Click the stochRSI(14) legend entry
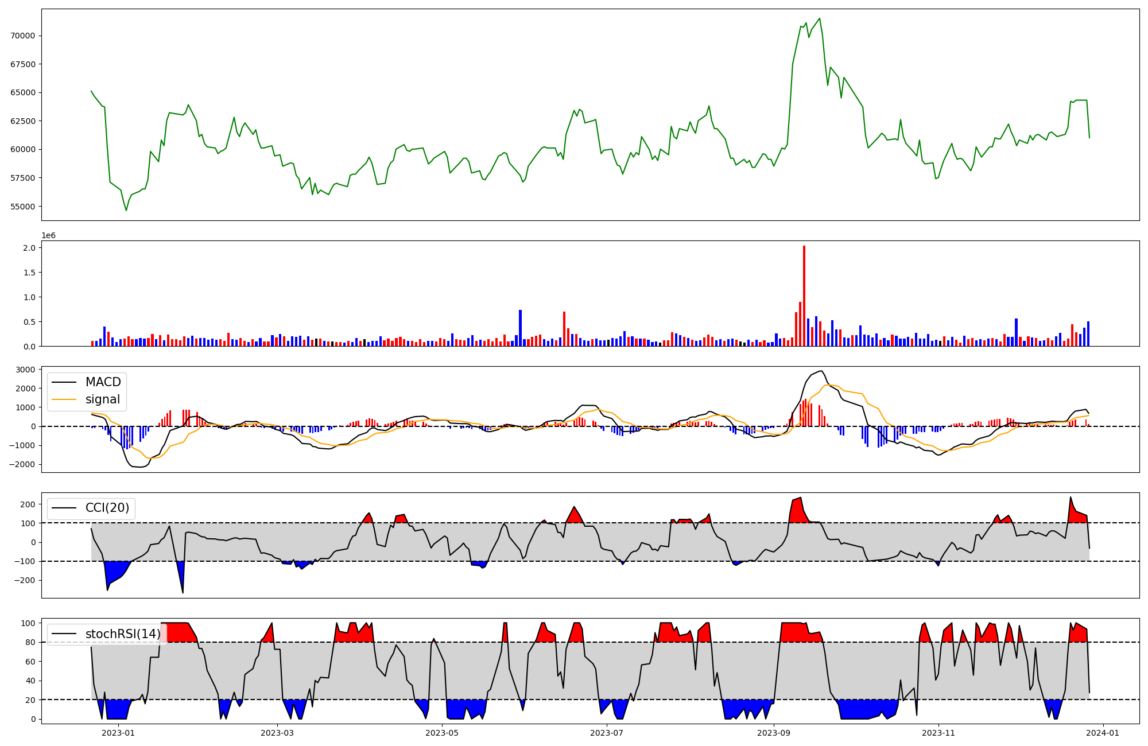The height and width of the screenshot is (746, 1148). (x=122, y=634)
